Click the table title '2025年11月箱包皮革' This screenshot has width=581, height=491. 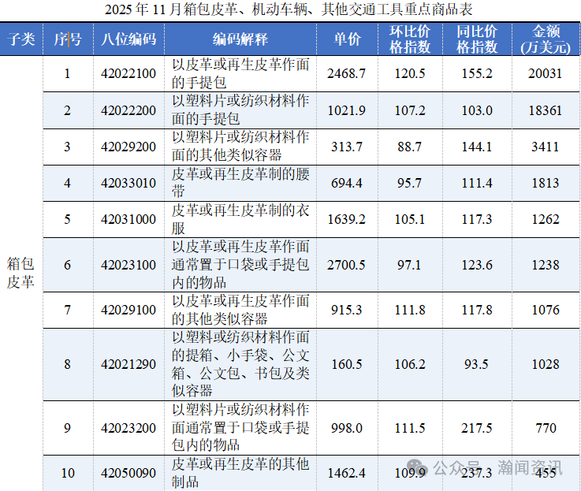pyautogui.click(x=172, y=9)
